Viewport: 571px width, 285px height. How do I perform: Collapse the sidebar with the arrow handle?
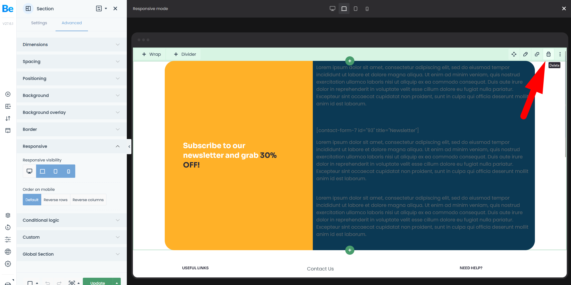129,147
